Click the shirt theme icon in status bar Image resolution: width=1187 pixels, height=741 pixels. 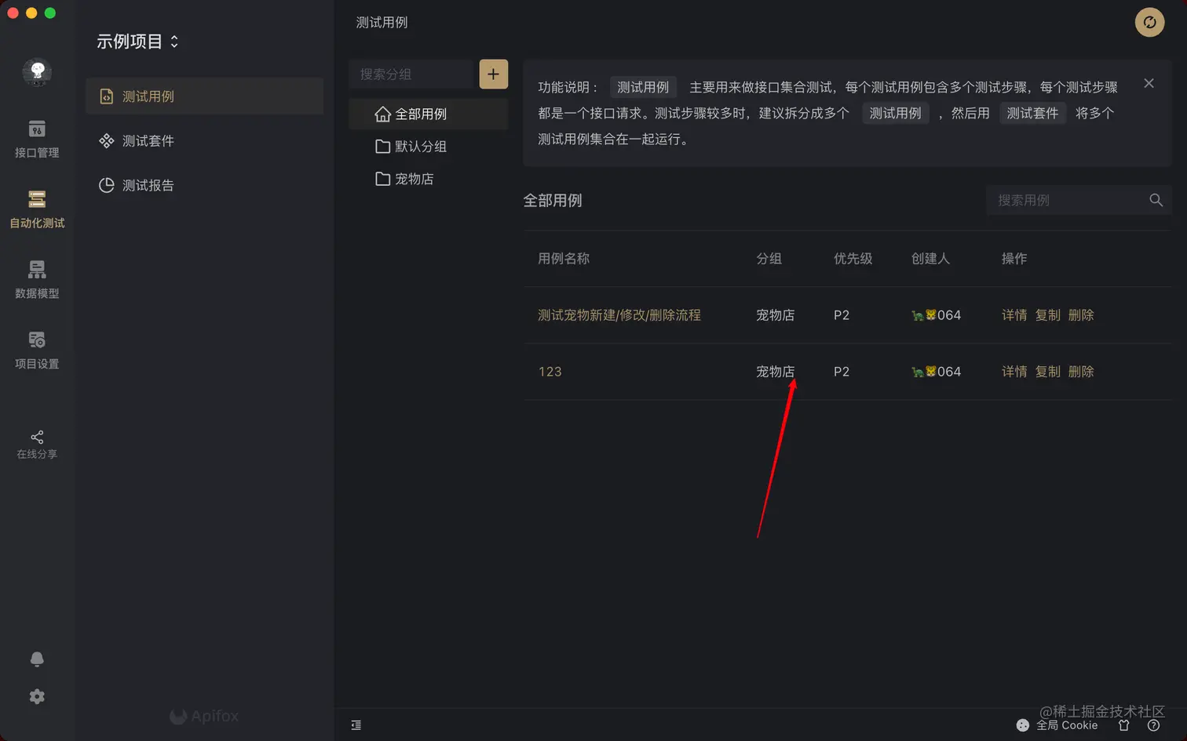click(x=1124, y=725)
